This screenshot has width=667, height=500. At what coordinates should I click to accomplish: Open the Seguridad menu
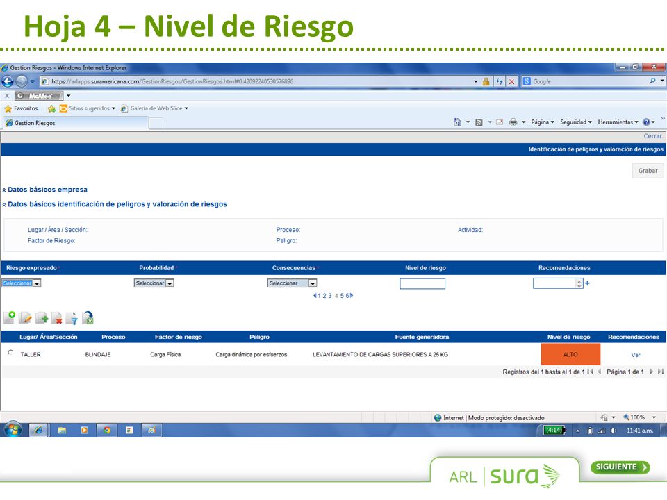[575, 122]
